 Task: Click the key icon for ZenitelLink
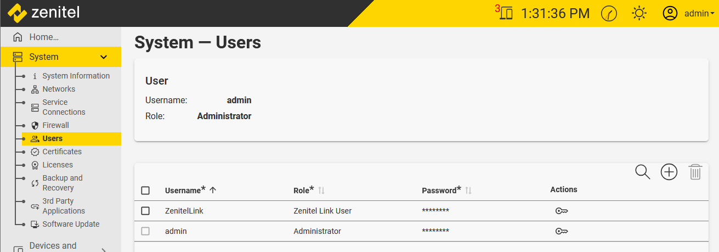click(561, 211)
